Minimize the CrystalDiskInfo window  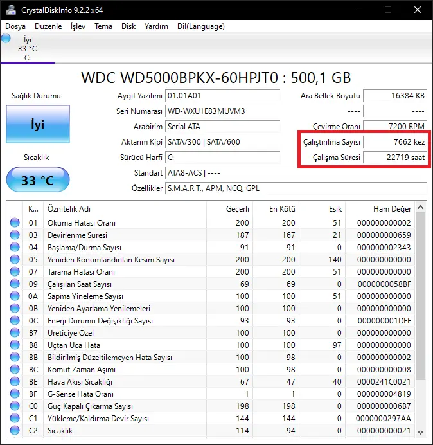(x=359, y=10)
